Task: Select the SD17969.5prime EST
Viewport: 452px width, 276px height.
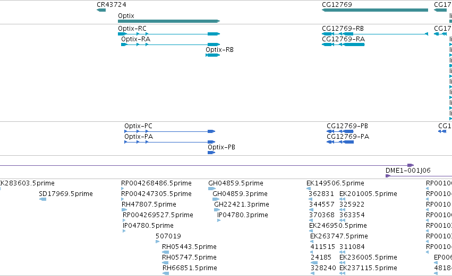Action: coord(42,199)
